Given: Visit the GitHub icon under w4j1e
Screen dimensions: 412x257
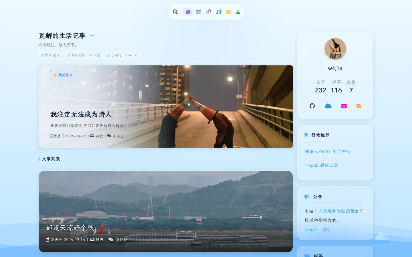Looking at the screenshot, I should pyautogui.click(x=312, y=106).
